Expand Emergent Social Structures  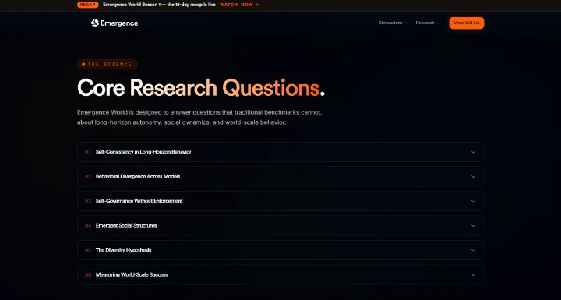pyautogui.click(x=280, y=225)
